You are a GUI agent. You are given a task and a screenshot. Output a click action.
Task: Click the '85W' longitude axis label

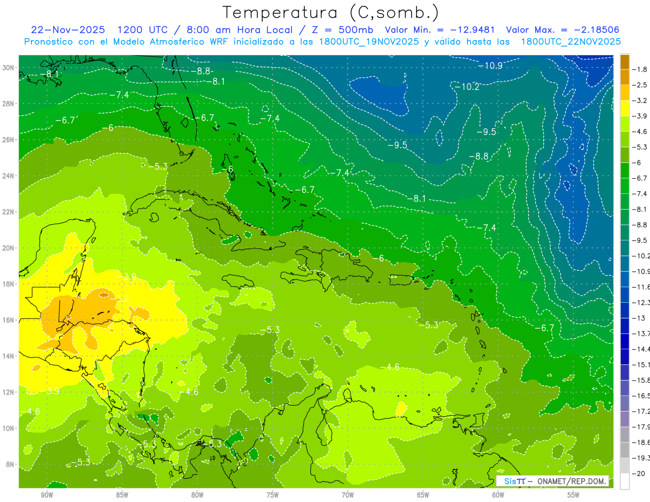tap(122, 495)
